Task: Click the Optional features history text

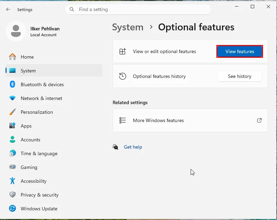Action: pyautogui.click(x=159, y=76)
